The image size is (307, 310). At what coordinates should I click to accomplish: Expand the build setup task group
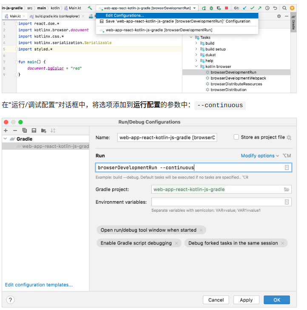pyautogui.click(x=196, y=49)
